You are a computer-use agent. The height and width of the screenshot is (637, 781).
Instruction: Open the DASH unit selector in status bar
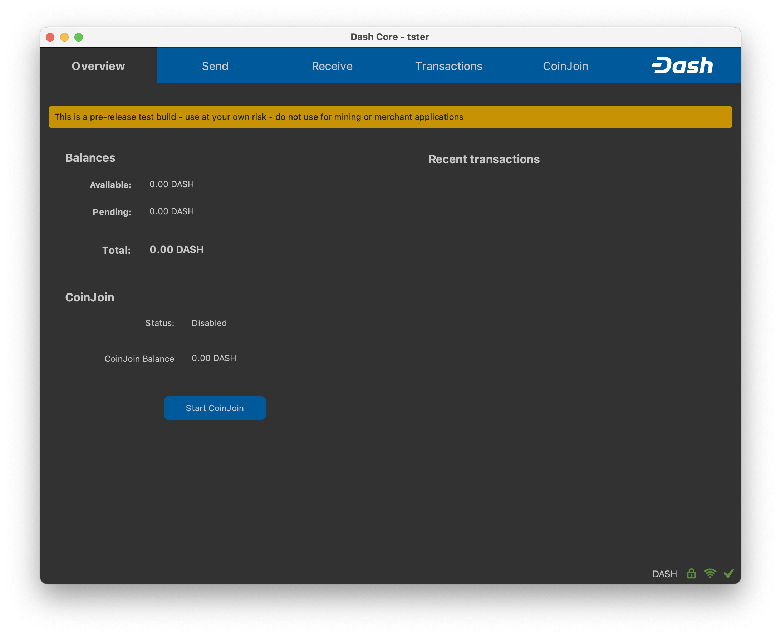click(664, 574)
